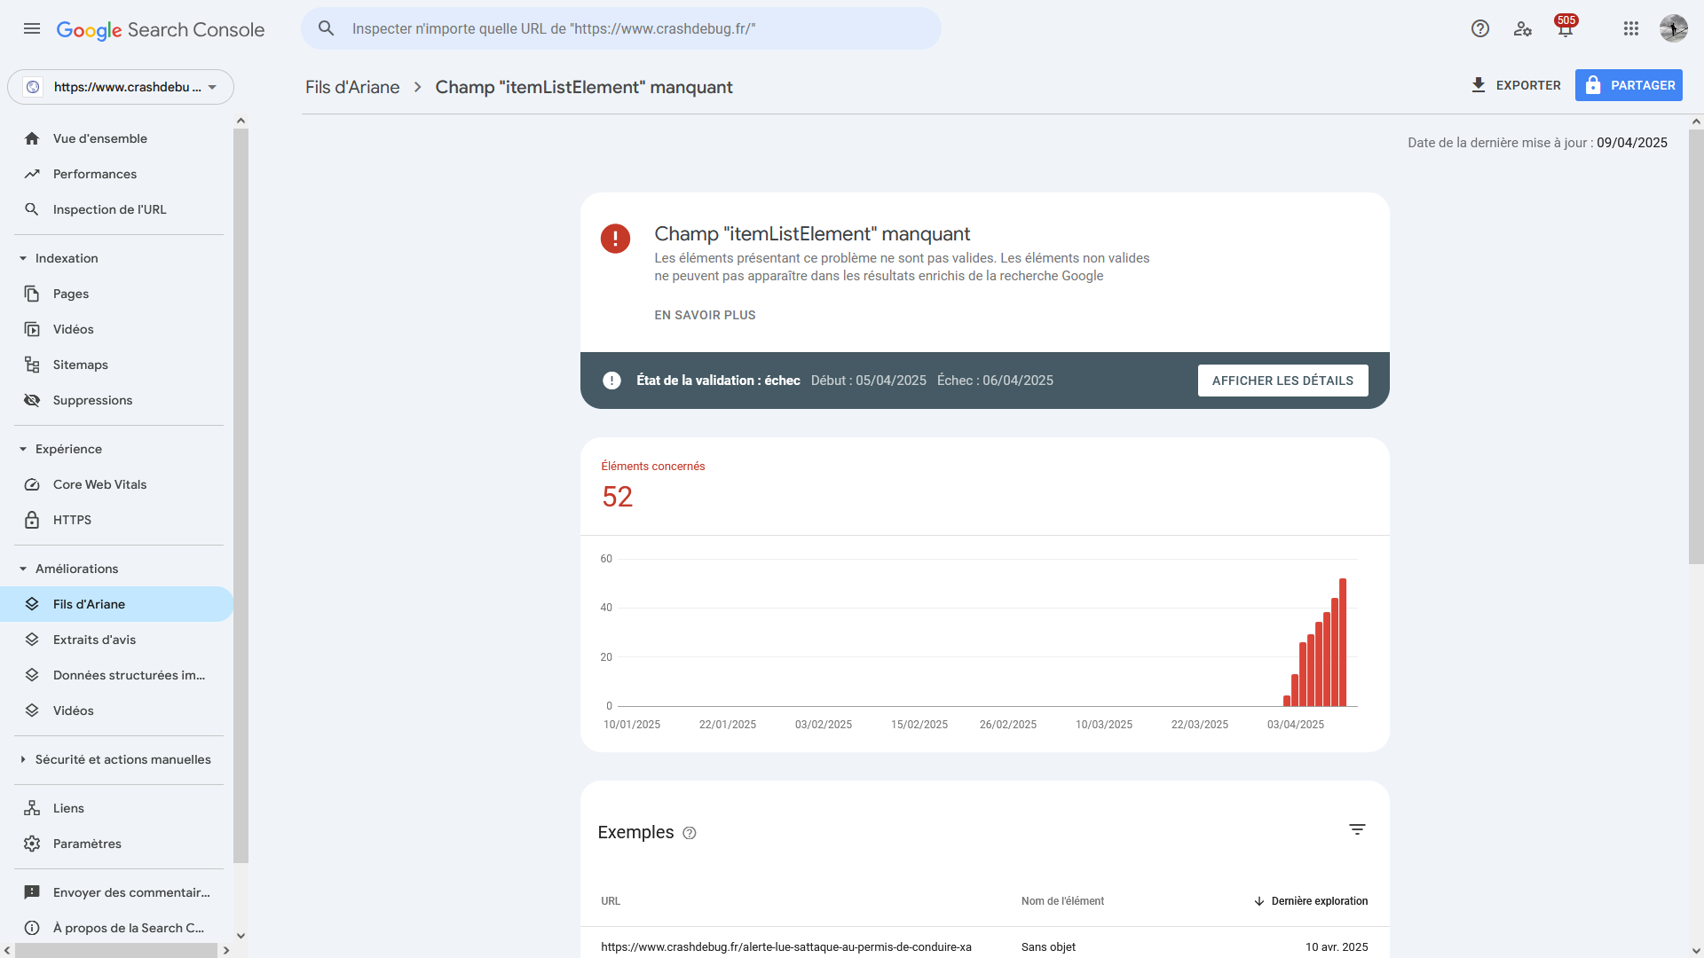Image resolution: width=1704 pixels, height=958 pixels.
Task: Click the EN SAVOIR PLUS link
Action: [x=705, y=315]
